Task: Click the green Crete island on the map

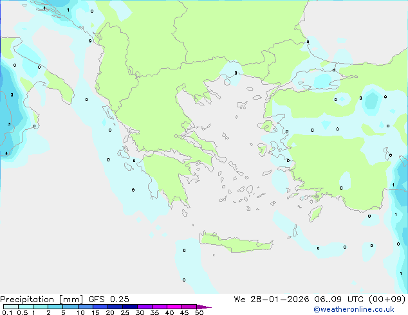Action: click(x=236, y=243)
